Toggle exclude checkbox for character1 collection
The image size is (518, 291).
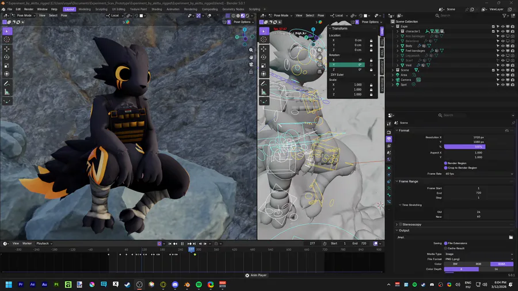(x=493, y=32)
